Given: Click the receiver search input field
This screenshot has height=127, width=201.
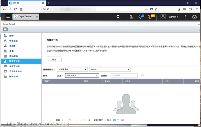Looking at the screenshot, I should (x=124, y=75).
